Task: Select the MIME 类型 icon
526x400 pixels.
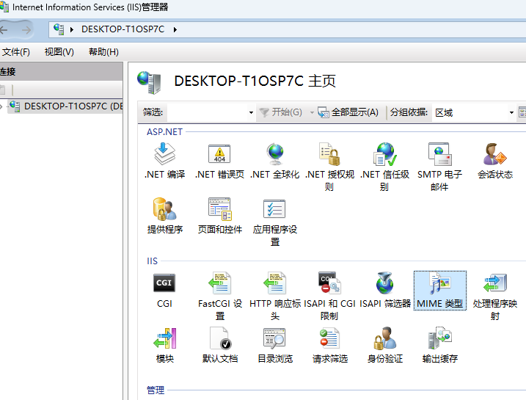Action: (x=439, y=291)
